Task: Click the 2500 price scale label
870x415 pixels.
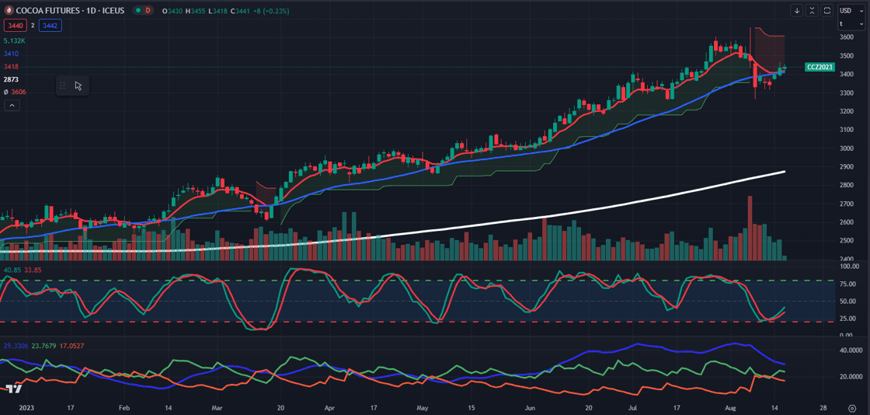Action: click(845, 241)
